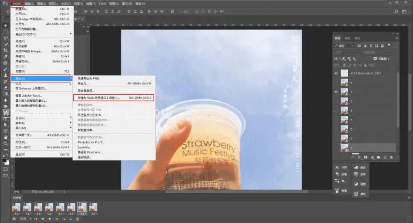The height and width of the screenshot is (223, 413).
Task: Expand the recent files submenu arrow
Action: click(x=70, y=34)
